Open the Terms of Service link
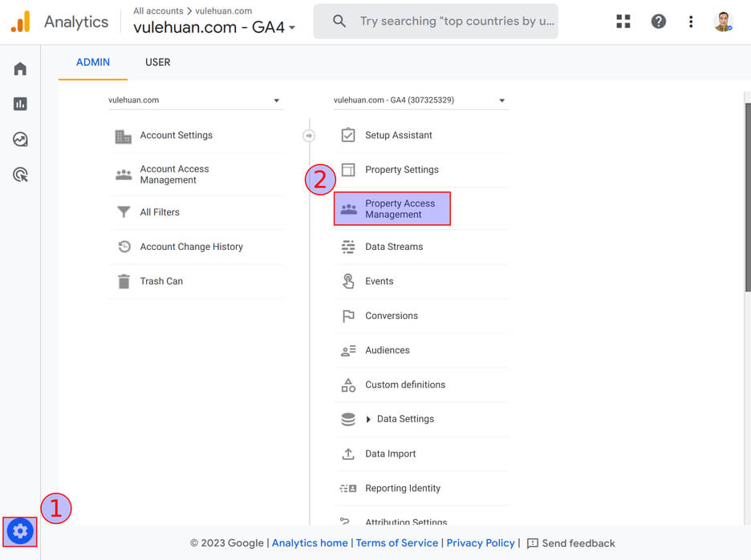Viewport: 751px width, 560px height. (x=396, y=543)
